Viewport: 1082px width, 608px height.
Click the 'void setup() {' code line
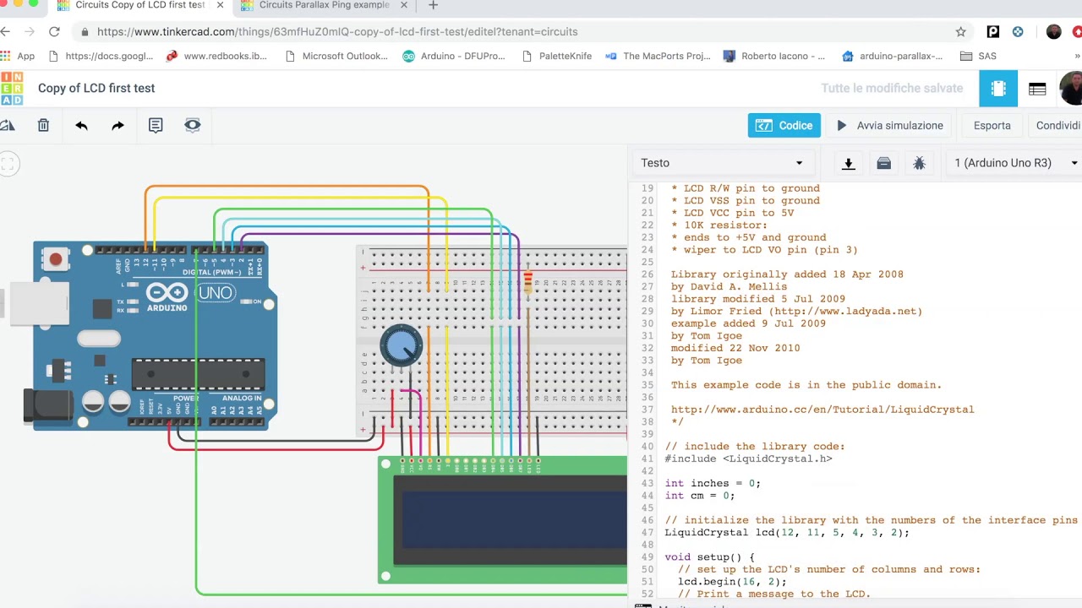pos(709,556)
